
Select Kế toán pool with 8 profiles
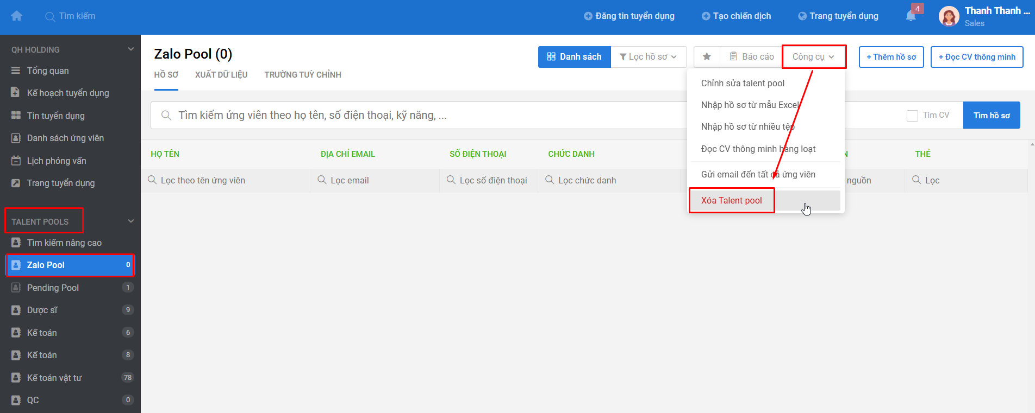click(x=70, y=355)
